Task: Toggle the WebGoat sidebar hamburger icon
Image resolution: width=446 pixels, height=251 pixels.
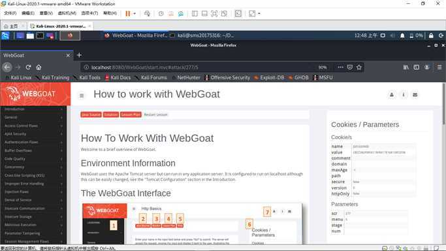Action: [x=82, y=95]
